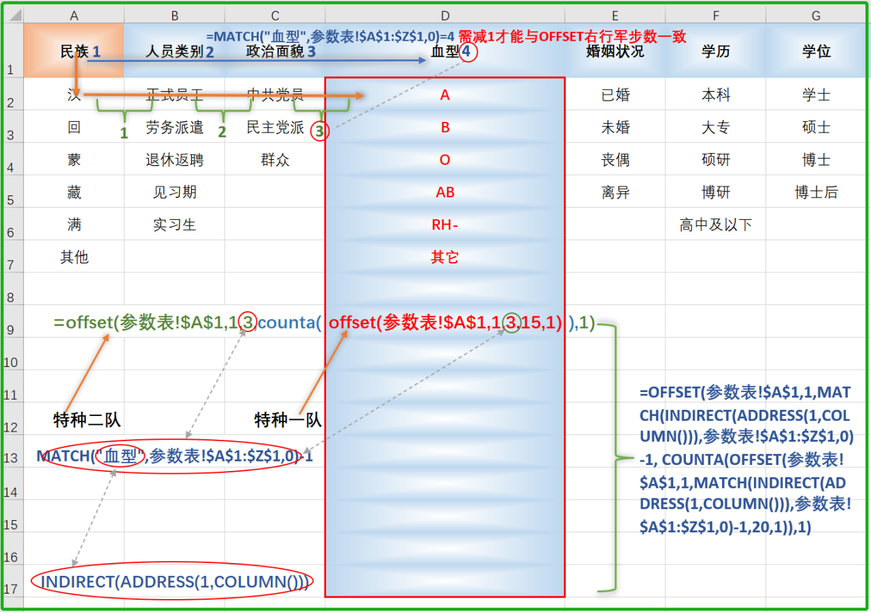Select the 退休返聘 cell

(174, 159)
